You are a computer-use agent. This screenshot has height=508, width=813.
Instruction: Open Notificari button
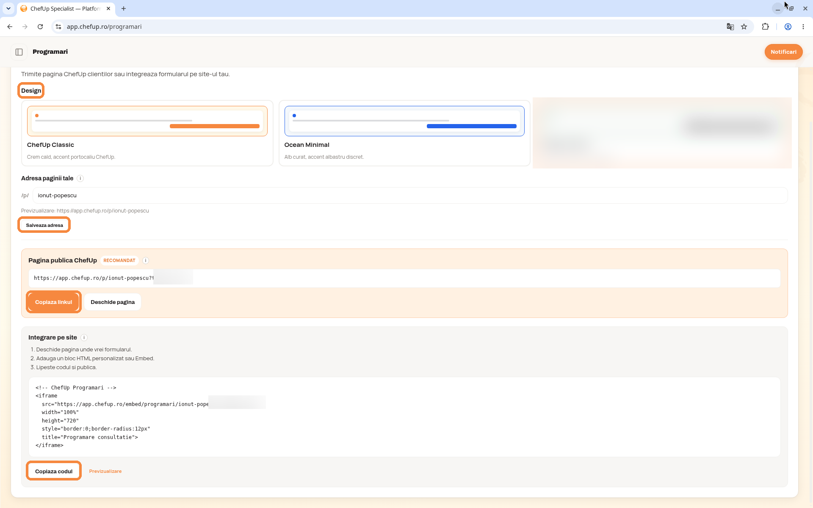click(x=783, y=52)
